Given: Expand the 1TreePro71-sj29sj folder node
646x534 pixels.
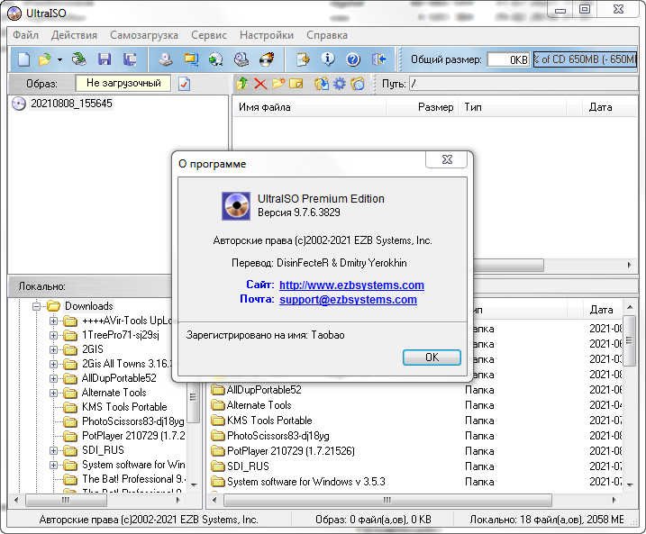Looking at the screenshot, I should click(53, 335).
